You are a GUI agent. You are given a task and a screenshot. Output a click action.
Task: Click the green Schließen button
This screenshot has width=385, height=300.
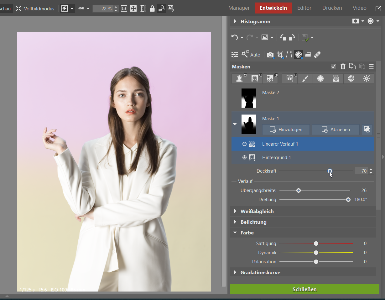tap(304, 289)
